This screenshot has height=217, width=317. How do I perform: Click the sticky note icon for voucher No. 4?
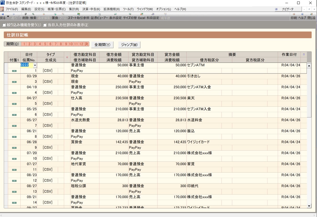(14, 93)
